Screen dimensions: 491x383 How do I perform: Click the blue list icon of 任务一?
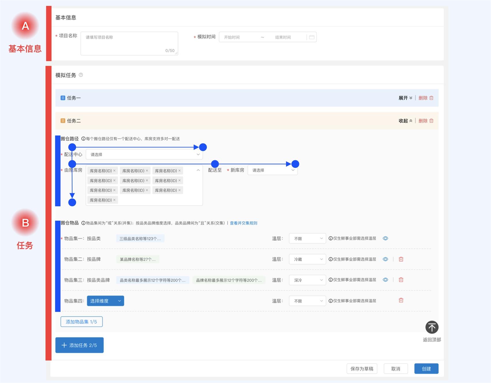pyautogui.click(x=63, y=98)
